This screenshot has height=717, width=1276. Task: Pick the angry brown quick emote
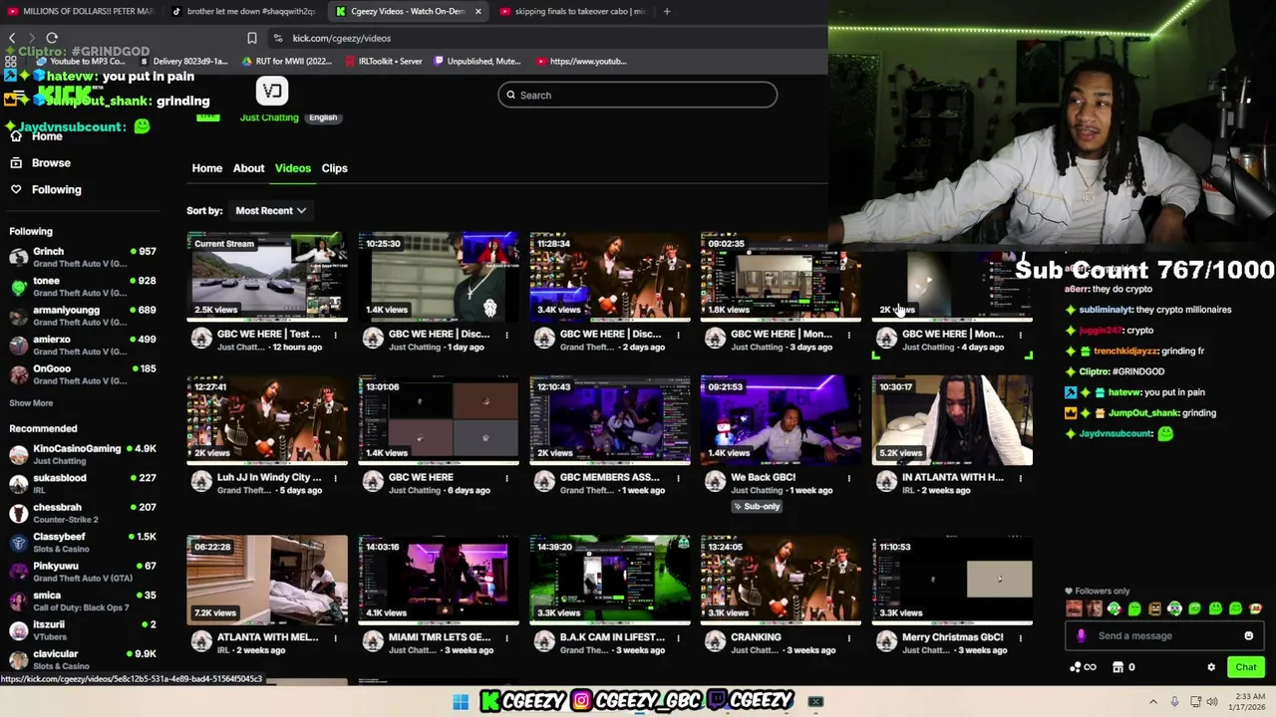click(1154, 608)
